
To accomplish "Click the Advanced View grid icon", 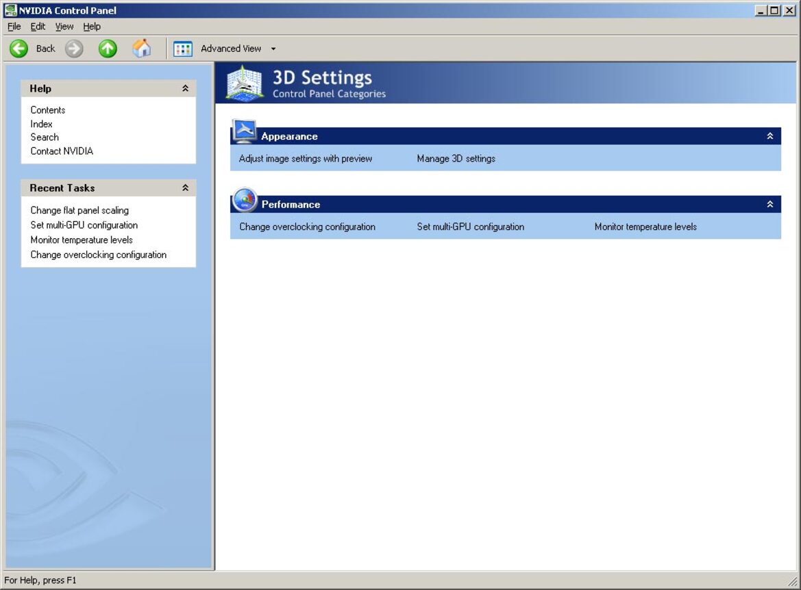I will click(183, 49).
